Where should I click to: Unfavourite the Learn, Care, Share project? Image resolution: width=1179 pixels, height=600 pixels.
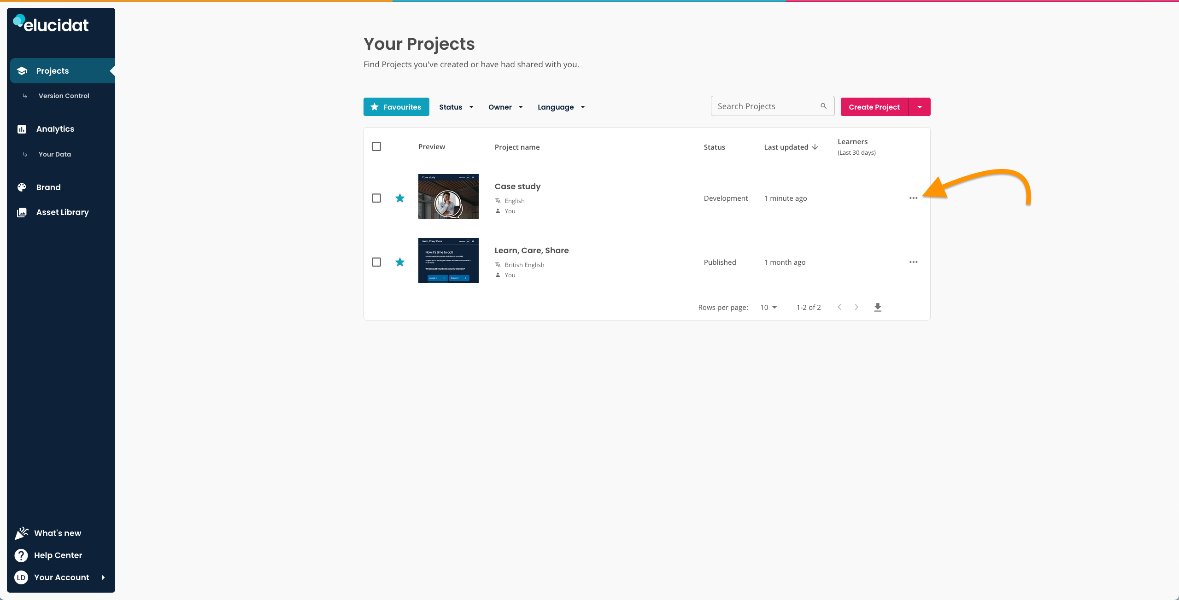pos(399,262)
